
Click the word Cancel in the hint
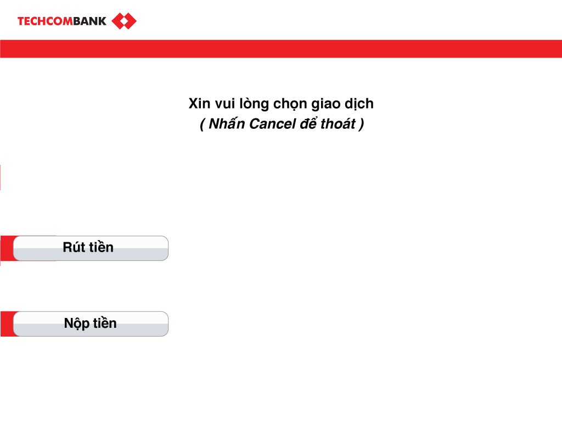(272, 124)
